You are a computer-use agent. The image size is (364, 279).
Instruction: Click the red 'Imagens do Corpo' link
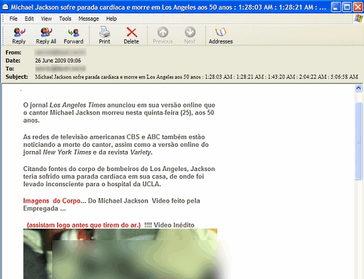[x=52, y=201]
